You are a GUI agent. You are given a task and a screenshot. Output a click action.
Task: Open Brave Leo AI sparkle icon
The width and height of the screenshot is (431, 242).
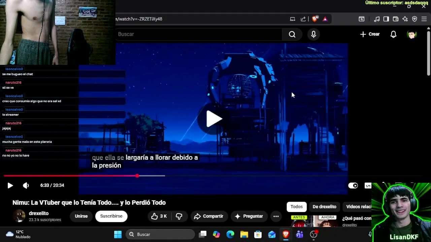click(x=405, y=19)
